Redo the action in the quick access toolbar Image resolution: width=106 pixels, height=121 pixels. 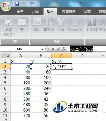click(32, 4)
